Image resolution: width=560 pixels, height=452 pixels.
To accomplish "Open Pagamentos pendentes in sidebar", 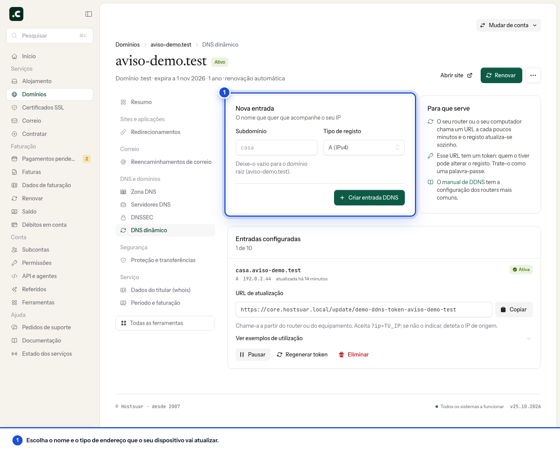I will point(50,159).
